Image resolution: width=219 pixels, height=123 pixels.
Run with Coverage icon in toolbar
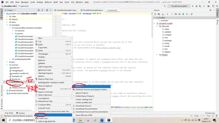pos(200,6)
